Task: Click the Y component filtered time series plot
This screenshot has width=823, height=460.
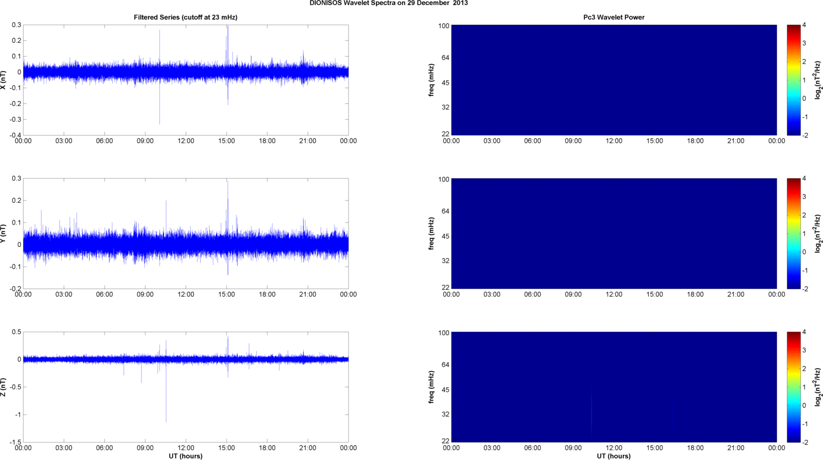Action: (186, 233)
